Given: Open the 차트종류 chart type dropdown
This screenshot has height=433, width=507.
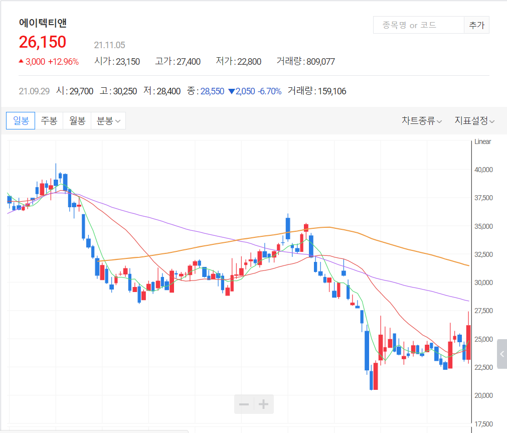Looking at the screenshot, I should coord(422,121).
